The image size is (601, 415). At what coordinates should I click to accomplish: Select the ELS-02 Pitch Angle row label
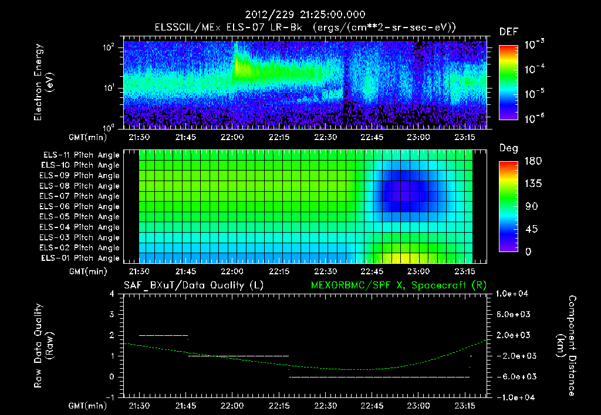[x=80, y=248]
